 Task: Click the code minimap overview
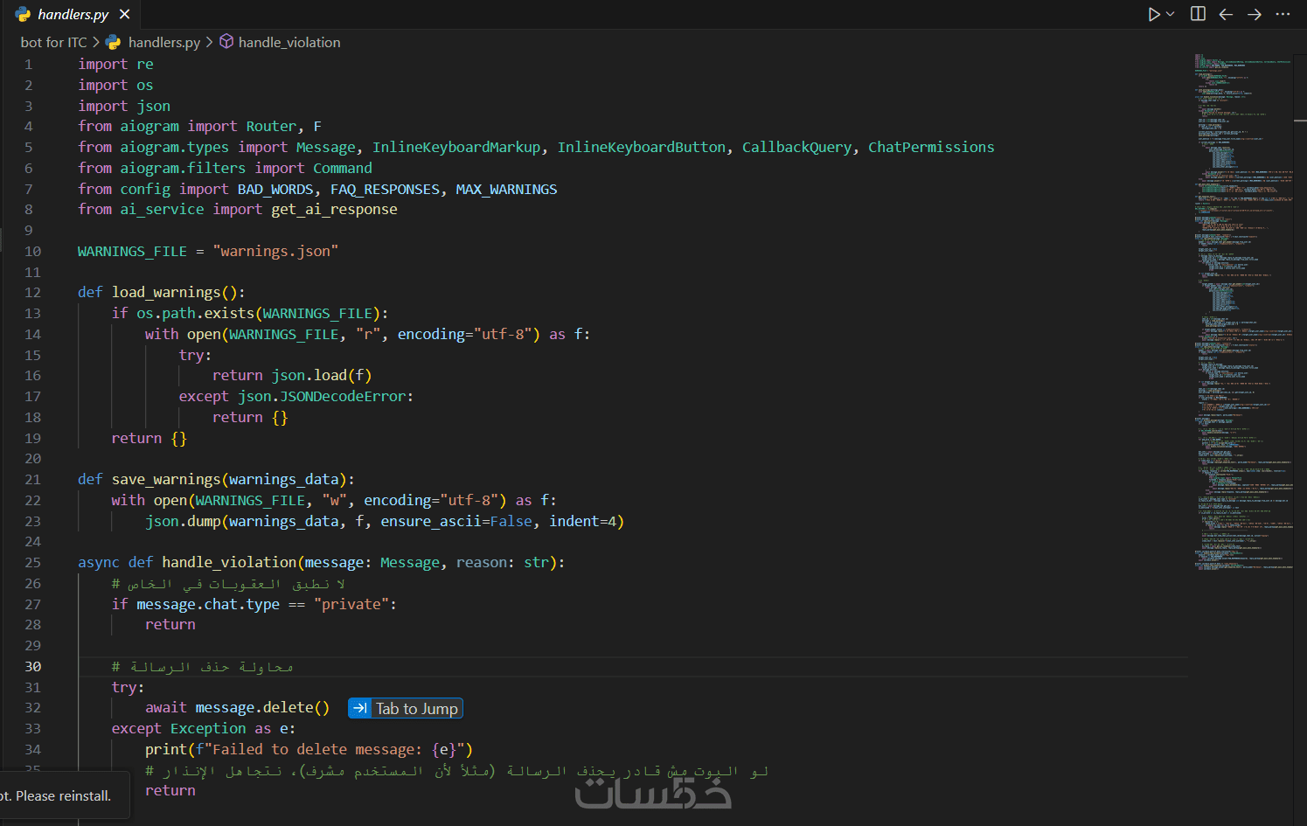click(x=1242, y=312)
